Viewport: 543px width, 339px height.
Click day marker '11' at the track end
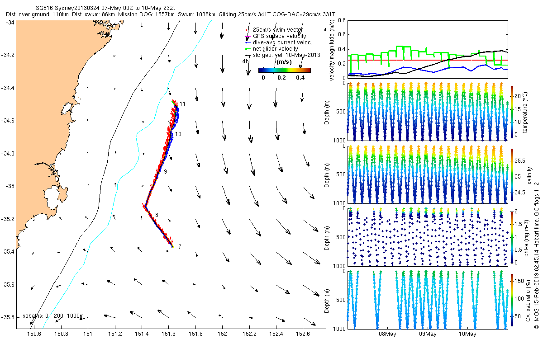point(182,104)
